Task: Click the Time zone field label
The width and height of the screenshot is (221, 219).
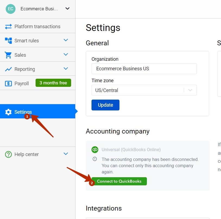Action: click(x=102, y=81)
